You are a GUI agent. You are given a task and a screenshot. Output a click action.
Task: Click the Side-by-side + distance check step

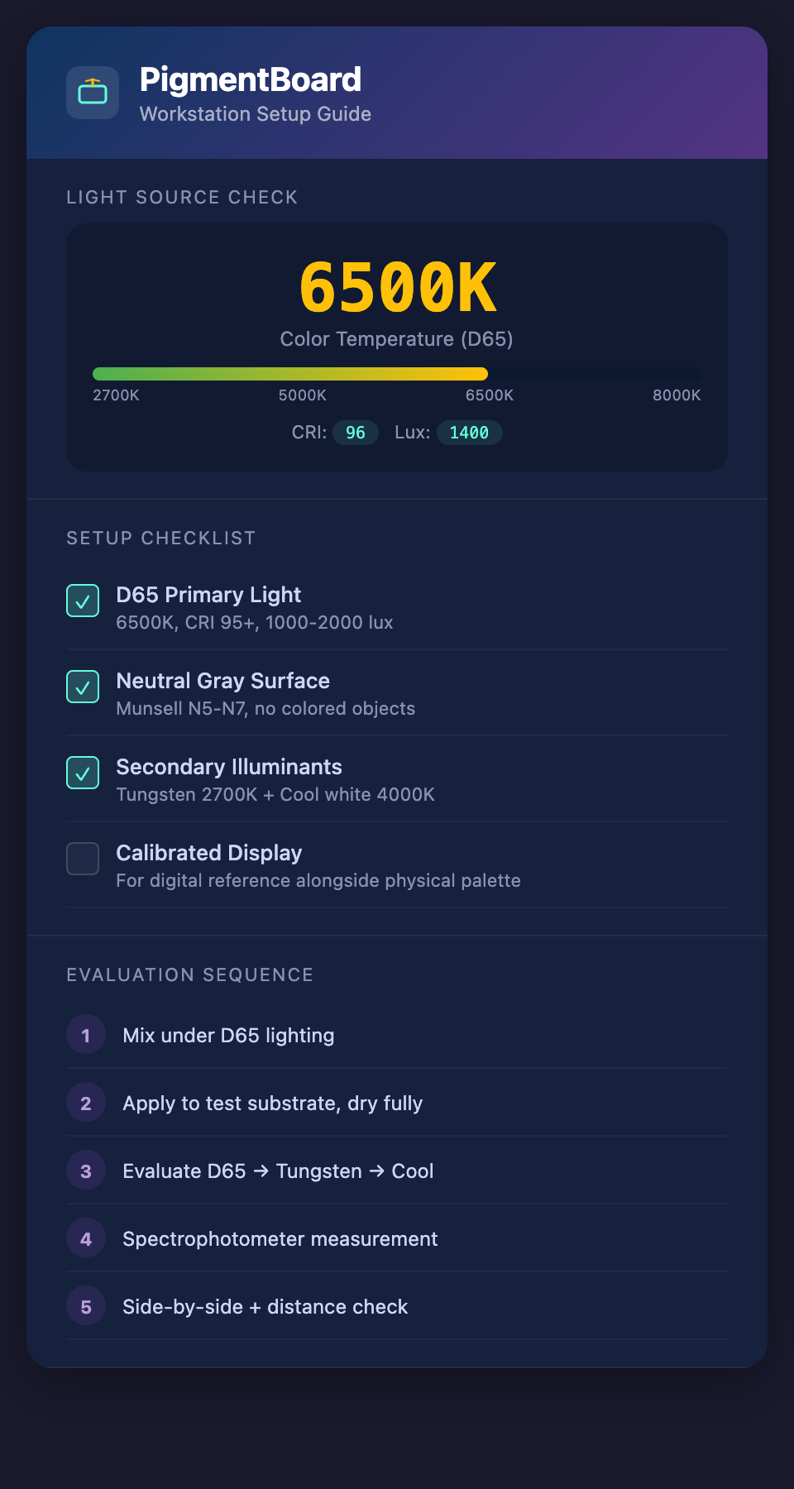[x=265, y=1307]
